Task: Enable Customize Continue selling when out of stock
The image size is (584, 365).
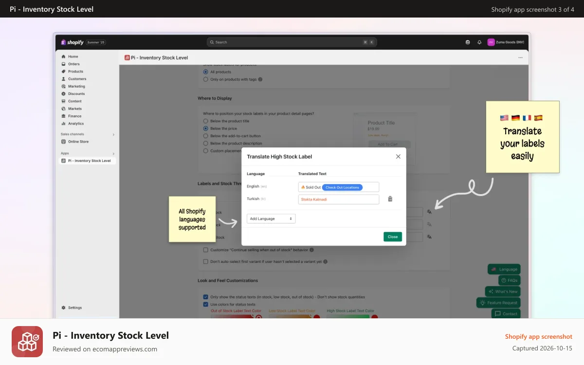Action: click(x=205, y=250)
